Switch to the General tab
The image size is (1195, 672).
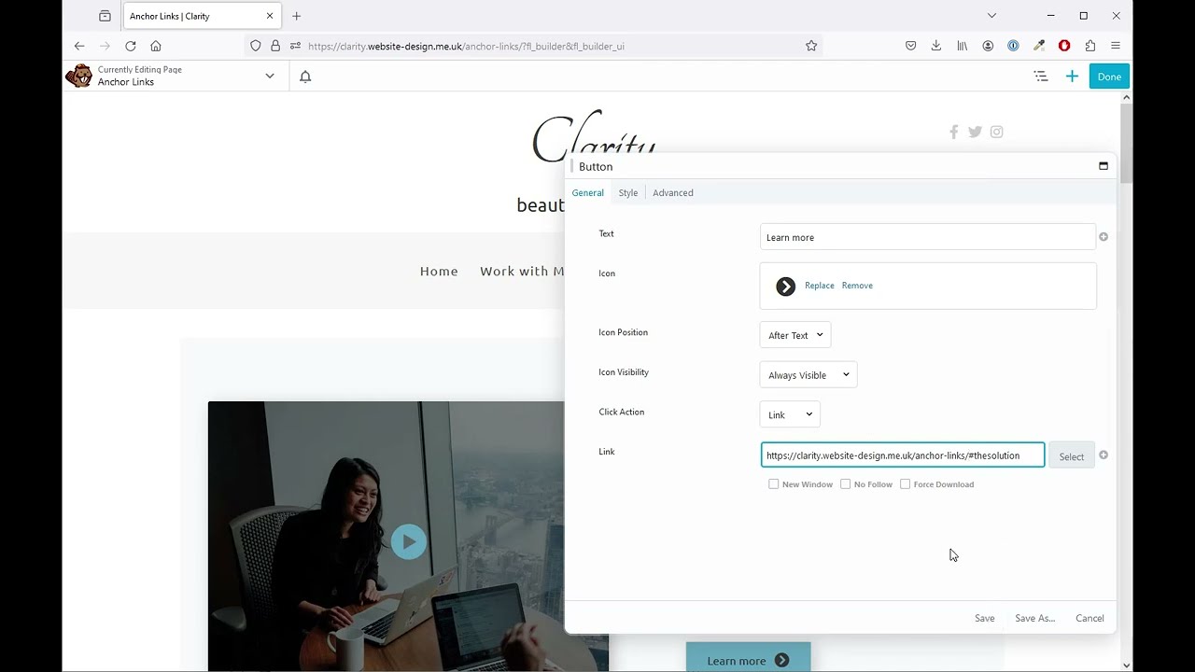[x=588, y=193]
